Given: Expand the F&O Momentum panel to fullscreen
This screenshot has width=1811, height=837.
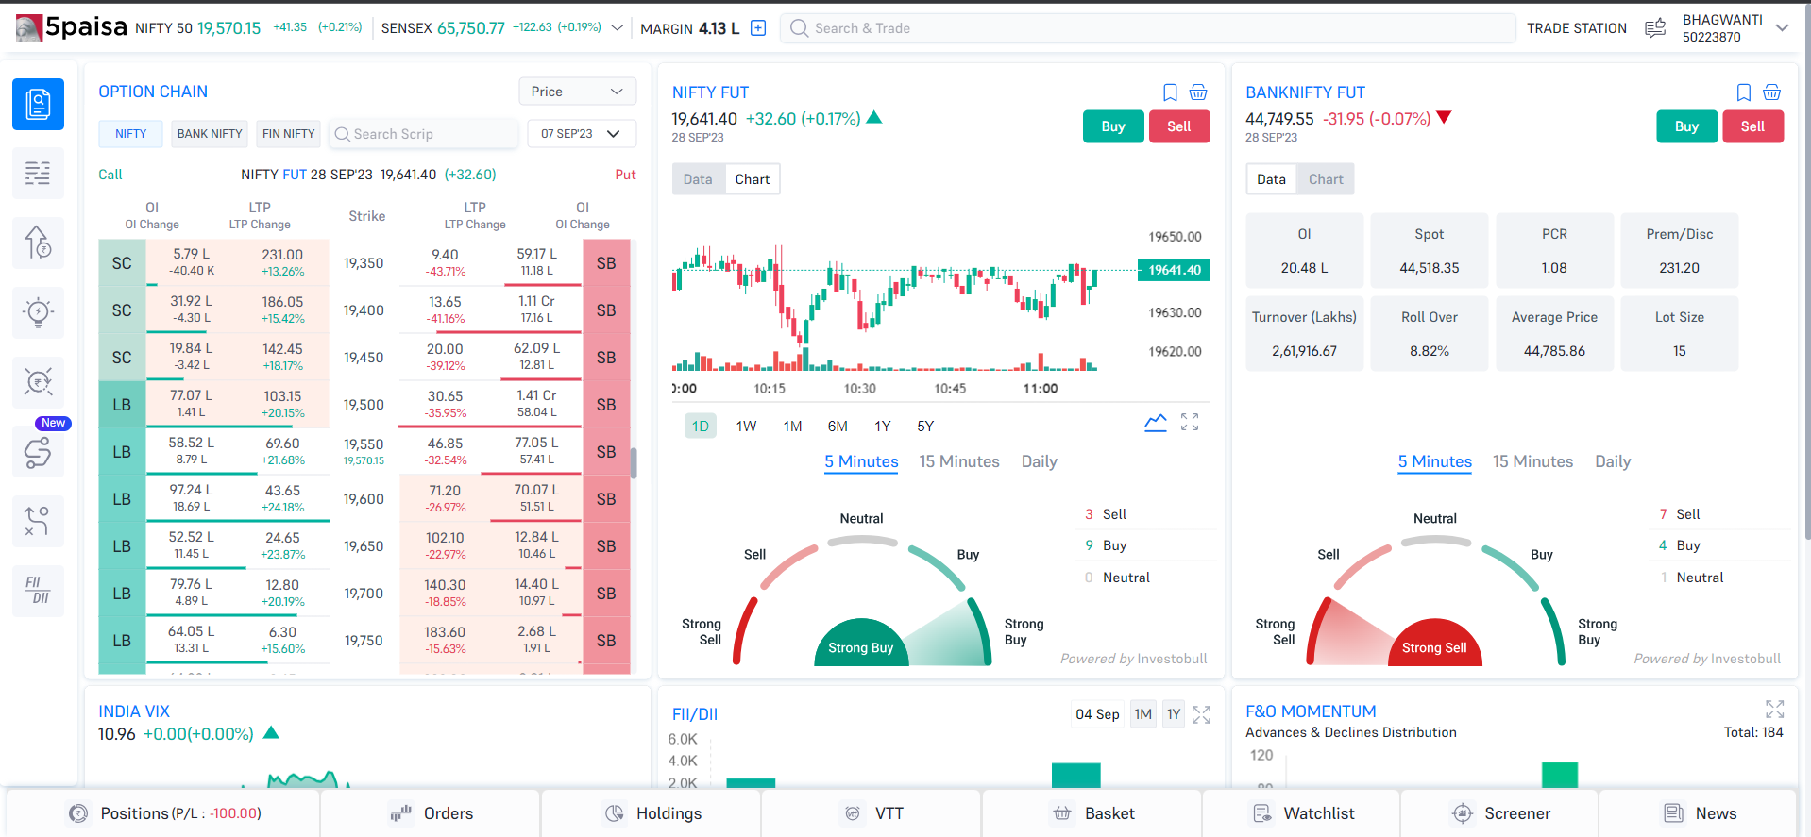Looking at the screenshot, I should tap(1775, 709).
